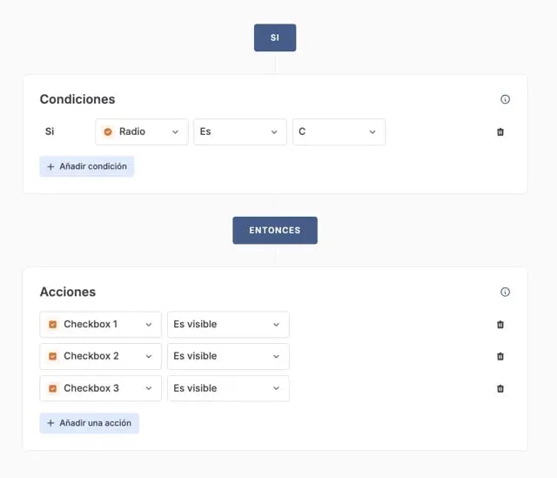Delete the Checkbox 2 action row
This screenshot has height=478, width=557.
(500, 356)
